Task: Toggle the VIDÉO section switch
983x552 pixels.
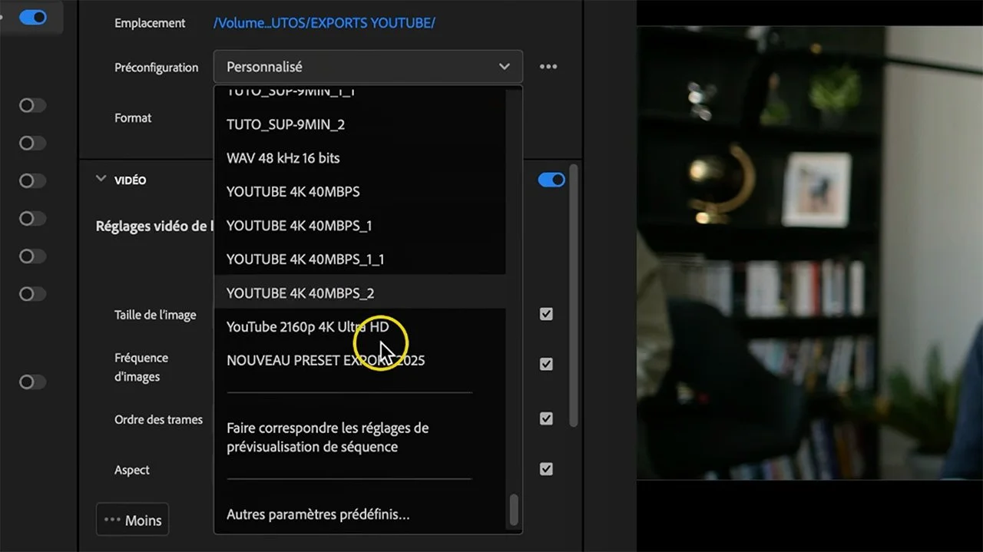Action: [551, 180]
